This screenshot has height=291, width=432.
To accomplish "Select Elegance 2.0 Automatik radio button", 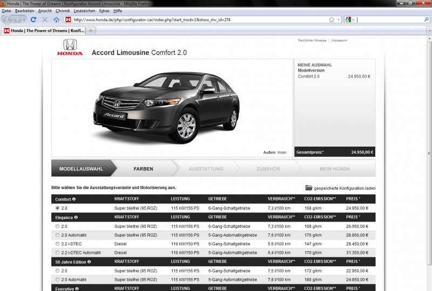I will click(x=57, y=235).
